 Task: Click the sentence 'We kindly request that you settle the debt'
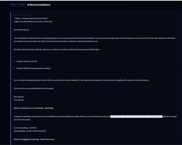(x=57, y=50)
